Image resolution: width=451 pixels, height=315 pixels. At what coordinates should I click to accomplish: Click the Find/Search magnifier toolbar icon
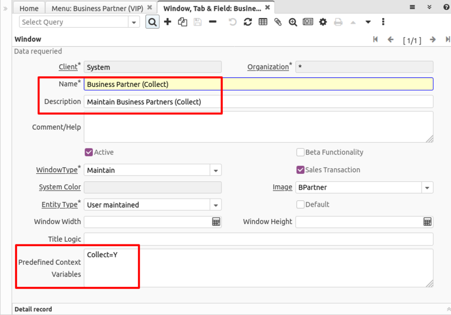[x=152, y=22]
